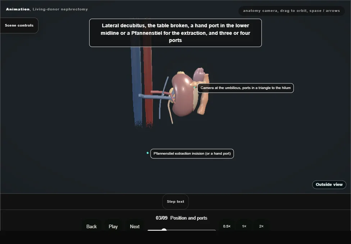
Task: Click the Animation, Living-donor nephrectomy heading
Action: click(47, 9)
